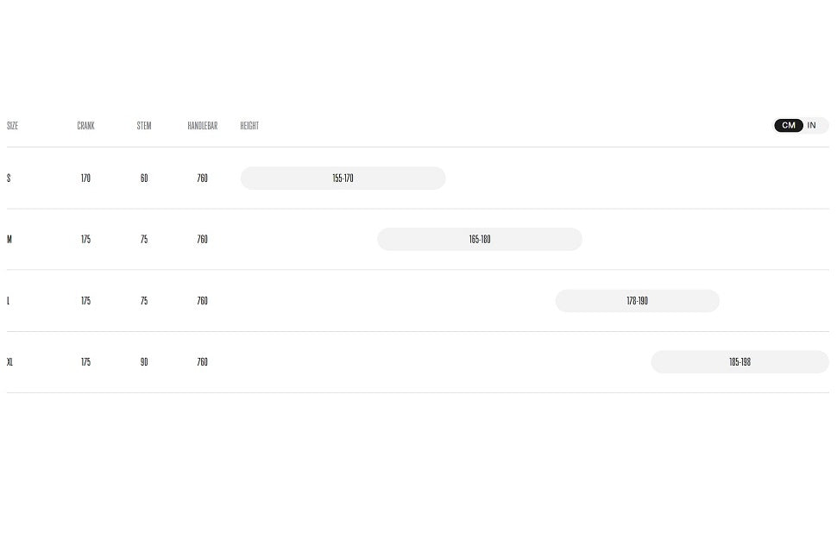837x551 pixels.
Task: Select the 155-170 height range bar
Action: coord(343,178)
